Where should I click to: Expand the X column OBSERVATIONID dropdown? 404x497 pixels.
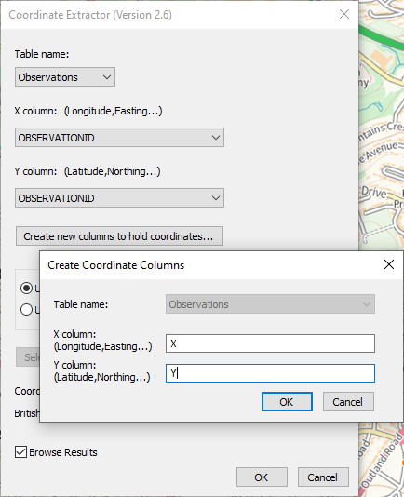[119, 137]
